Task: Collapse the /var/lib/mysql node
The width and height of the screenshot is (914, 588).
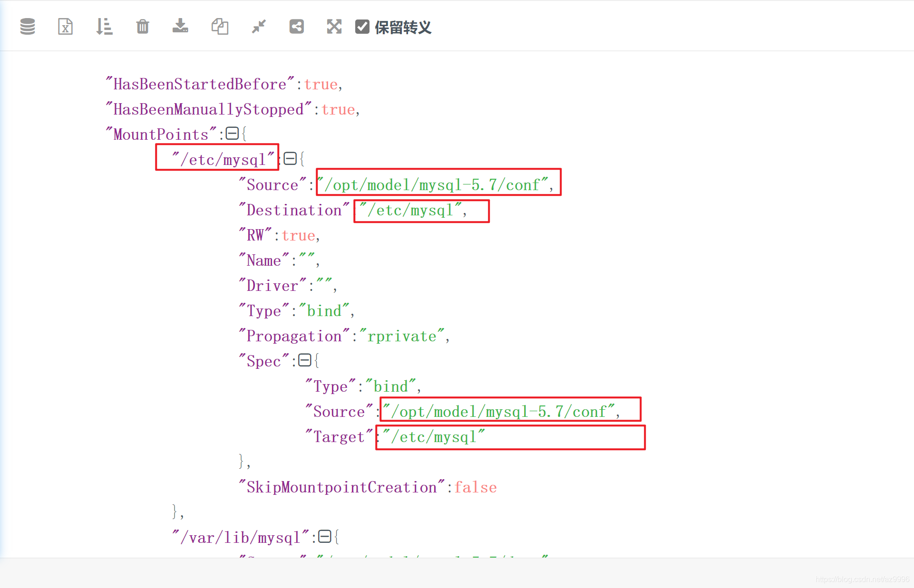Action: tap(325, 537)
